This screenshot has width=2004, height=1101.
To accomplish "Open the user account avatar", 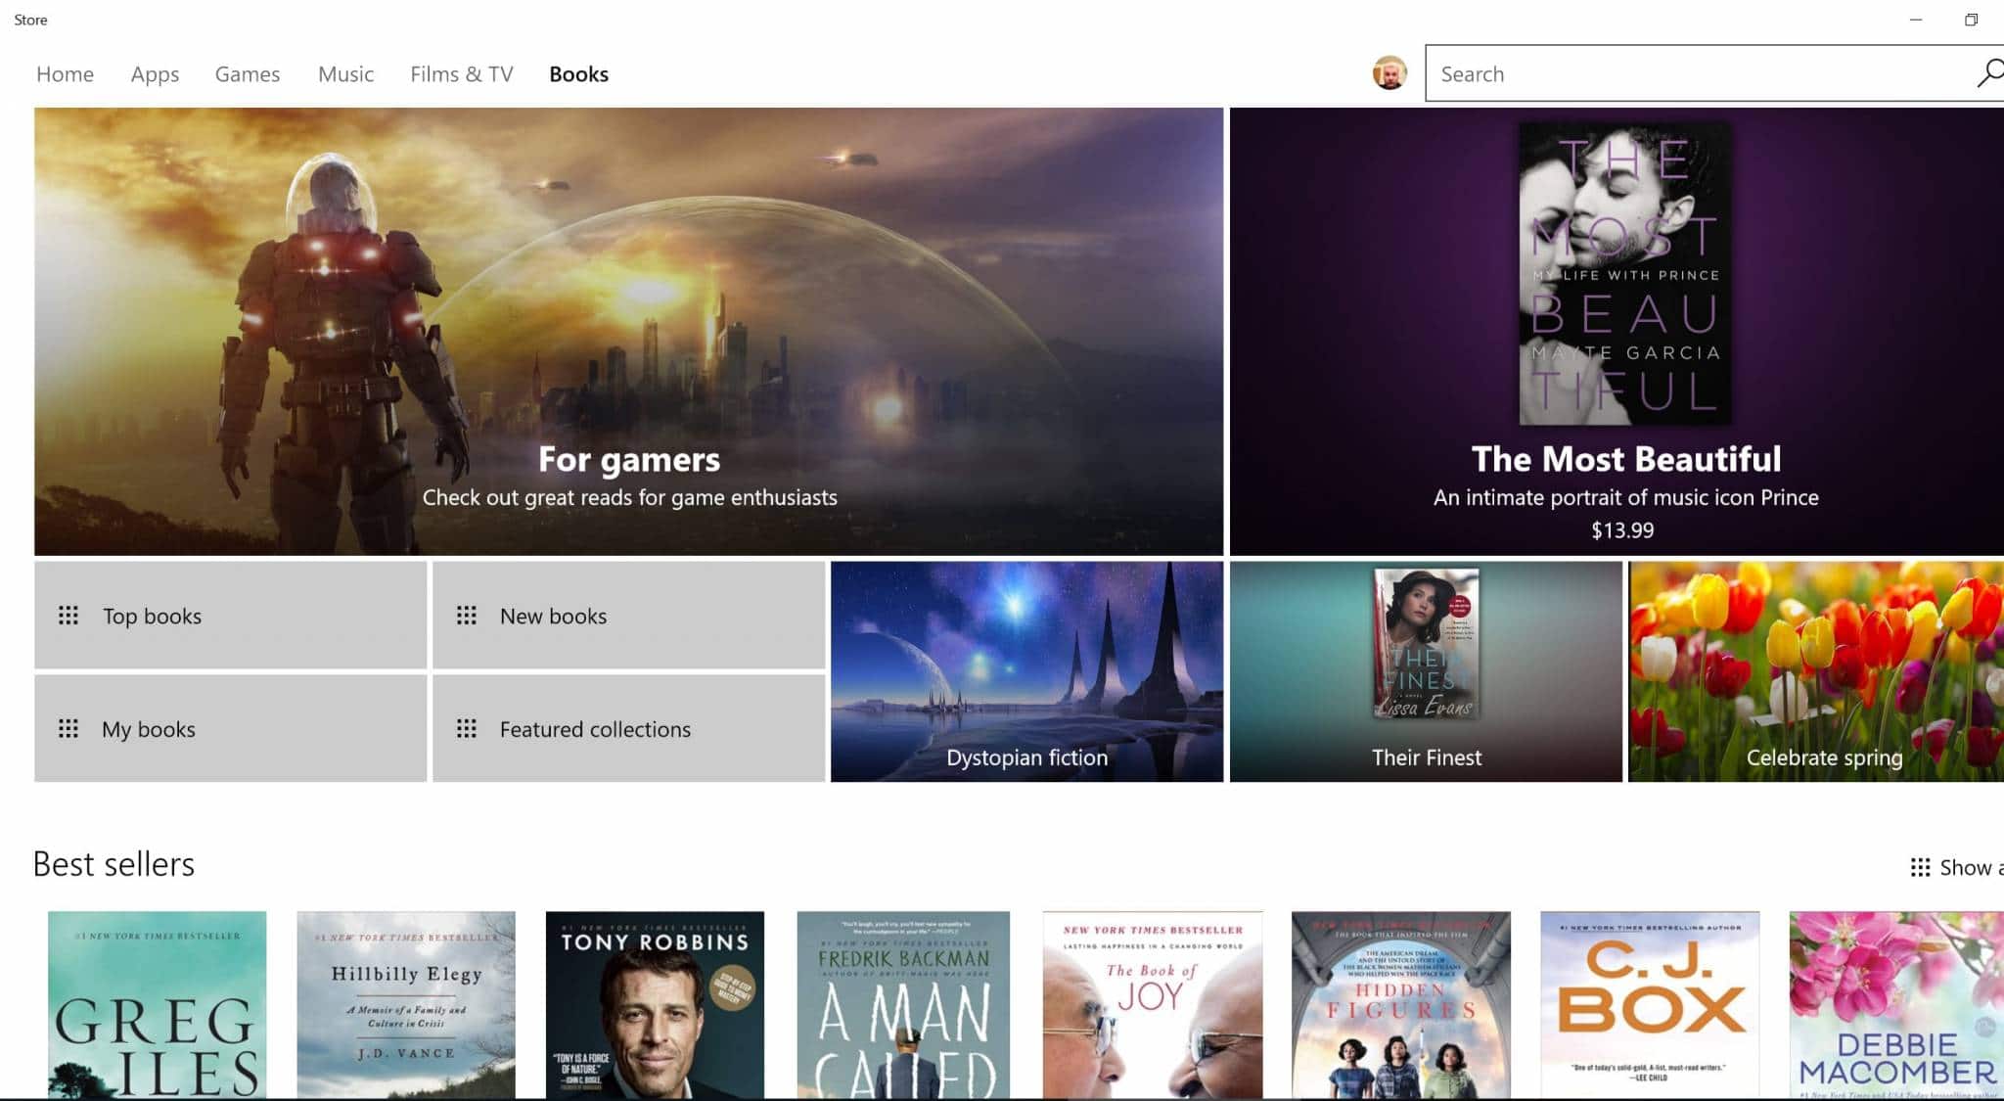I will coord(1389,73).
